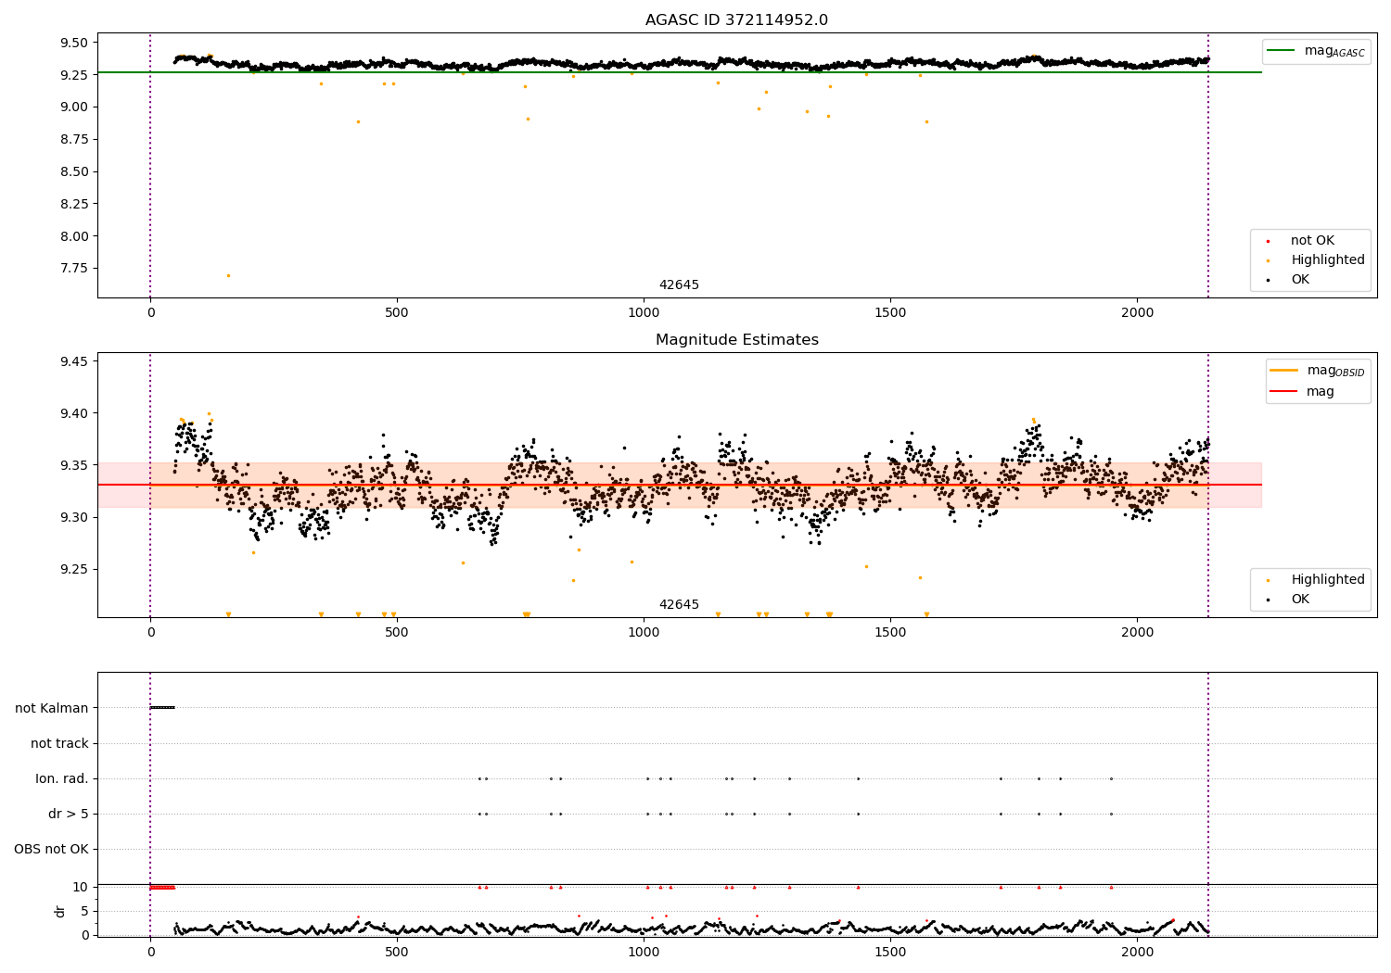Image resolution: width=1391 pixels, height=973 pixels.
Task: Select the 'not track' row label
Action: click(59, 743)
